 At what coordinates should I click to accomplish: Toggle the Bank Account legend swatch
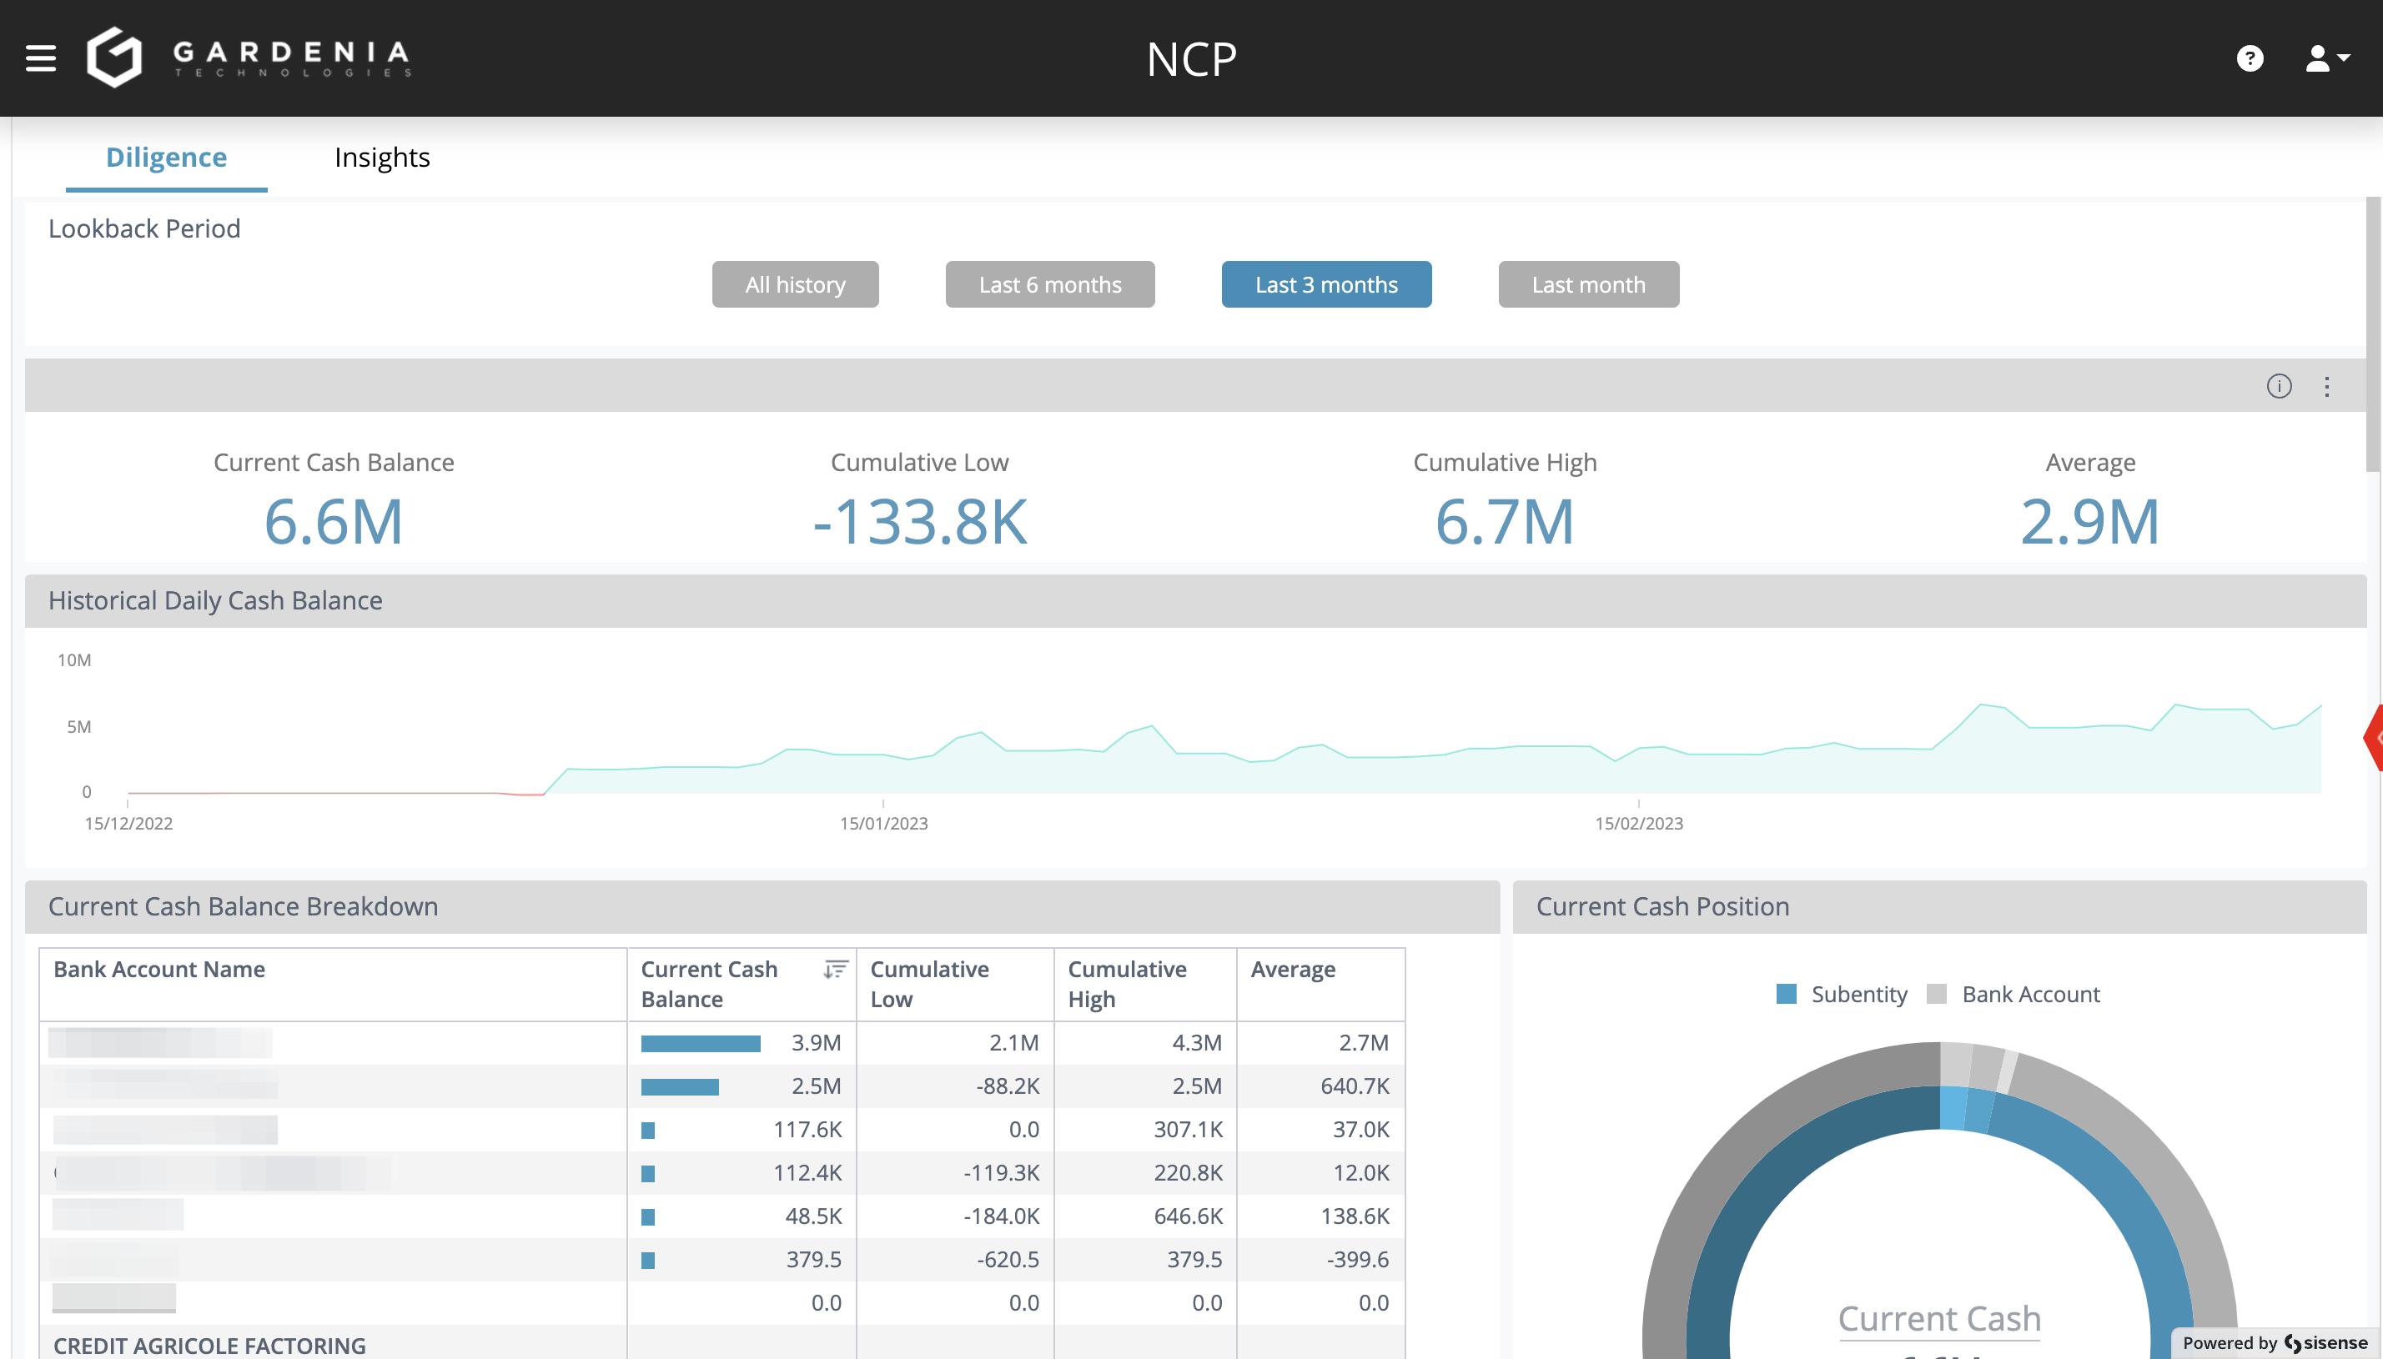point(1937,994)
